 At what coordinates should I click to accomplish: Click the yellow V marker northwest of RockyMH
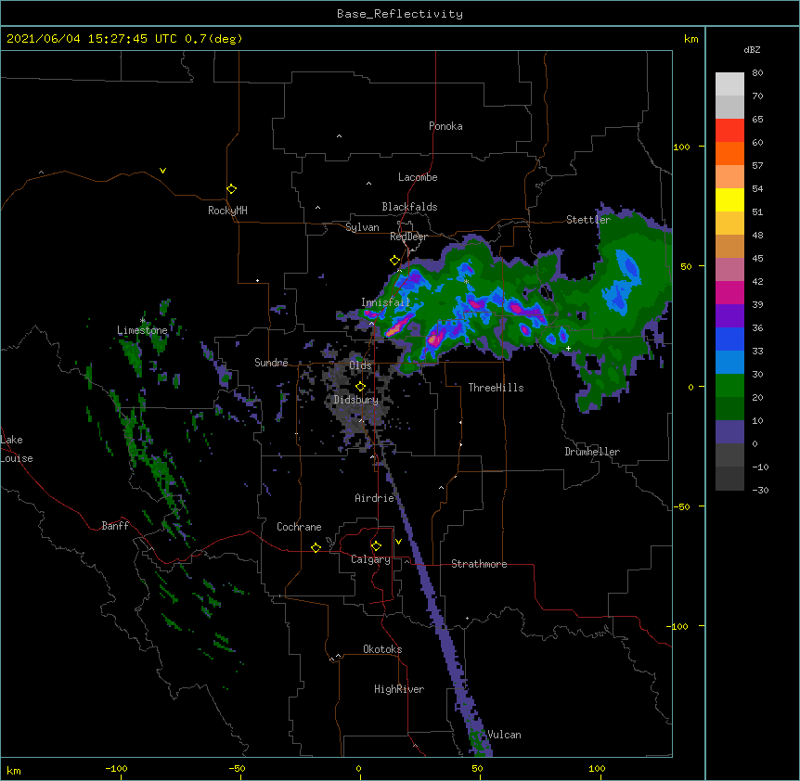[x=162, y=171]
